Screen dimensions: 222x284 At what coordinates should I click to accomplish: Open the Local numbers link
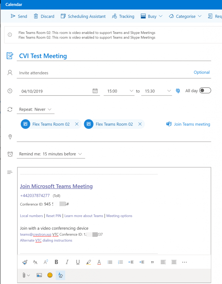[32, 216]
